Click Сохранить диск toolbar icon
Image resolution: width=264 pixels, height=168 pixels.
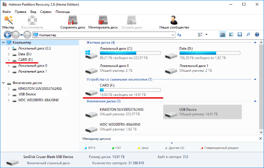point(73,22)
